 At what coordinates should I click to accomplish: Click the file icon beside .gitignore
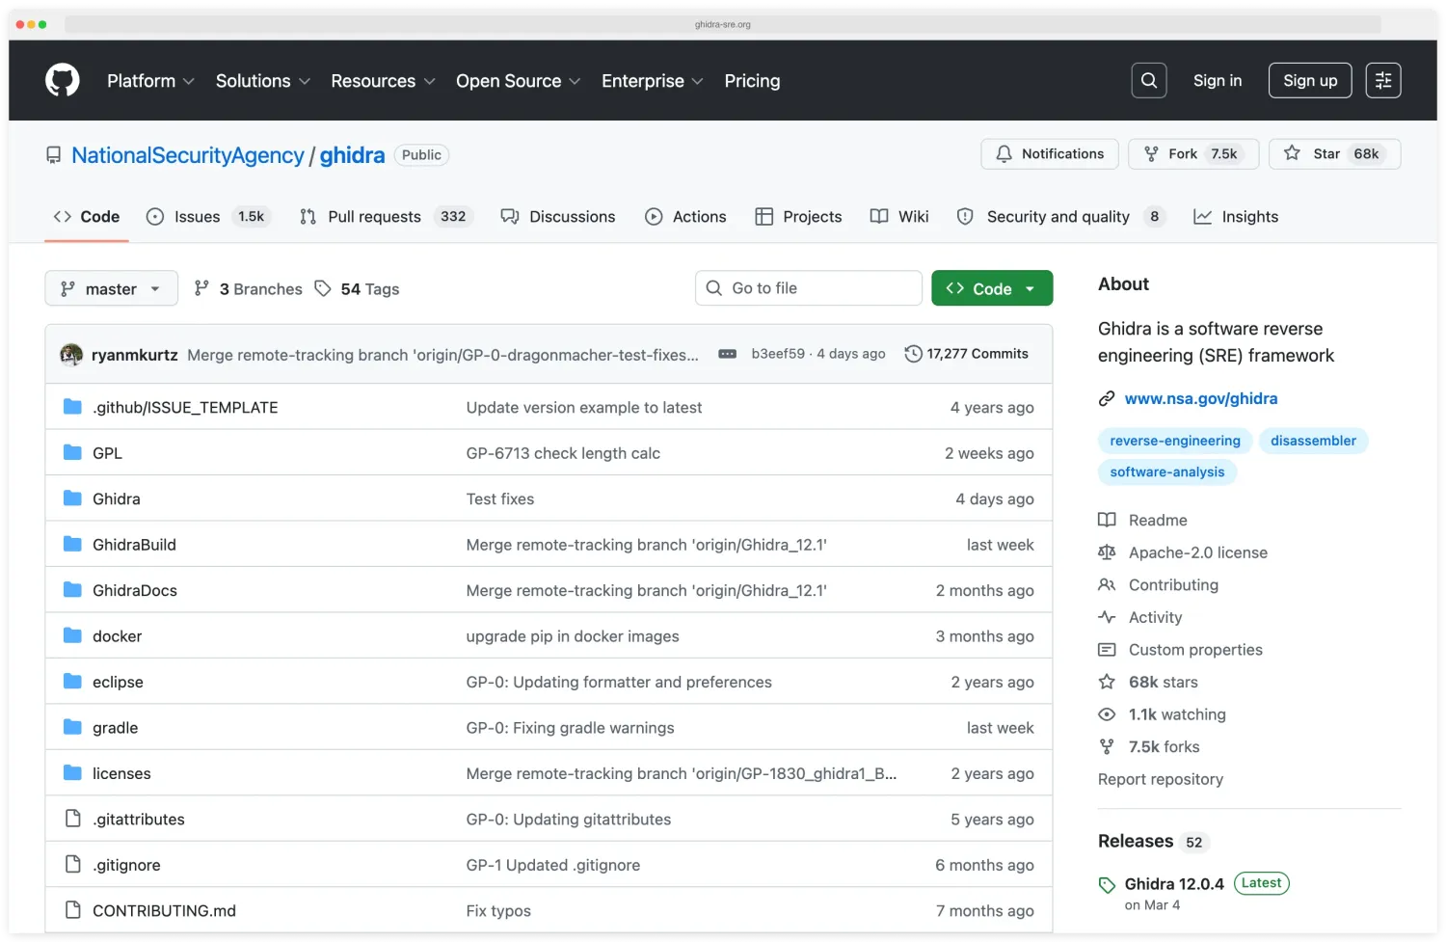[x=72, y=864]
